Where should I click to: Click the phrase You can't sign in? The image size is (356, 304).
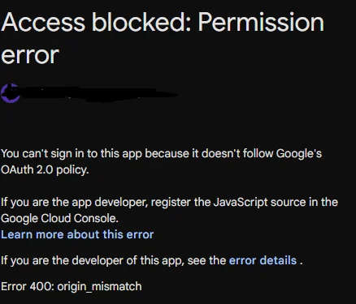[x=42, y=154]
